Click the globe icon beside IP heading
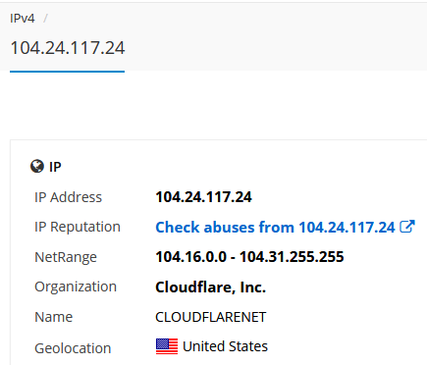This screenshot has height=365, width=427. [x=37, y=166]
